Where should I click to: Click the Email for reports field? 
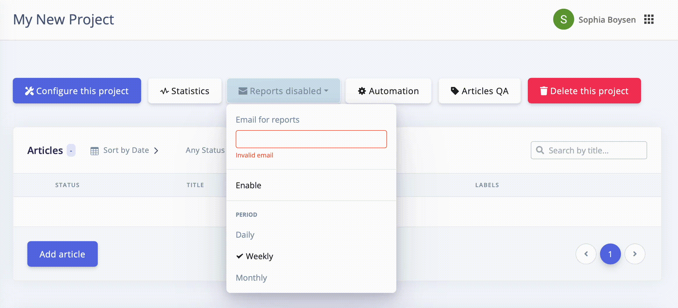coord(311,139)
